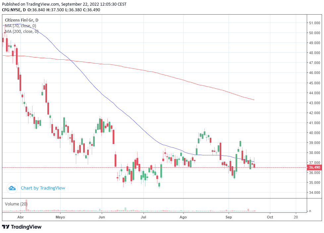Select the 45.000 price axis label

(314, 83)
